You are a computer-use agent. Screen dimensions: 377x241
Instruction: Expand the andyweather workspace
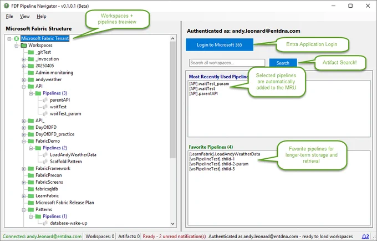click(x=23, y=80)
